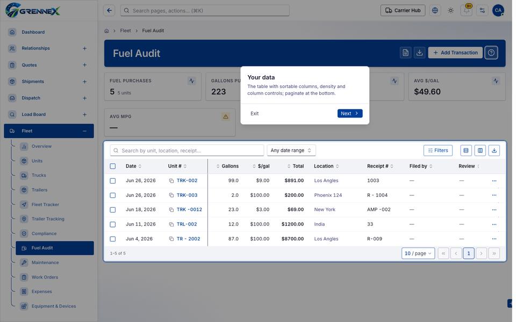The width and height of the screenshot is (516, 322).
Task: Click Next in the Your data tour popup
Action: (349, 113)
